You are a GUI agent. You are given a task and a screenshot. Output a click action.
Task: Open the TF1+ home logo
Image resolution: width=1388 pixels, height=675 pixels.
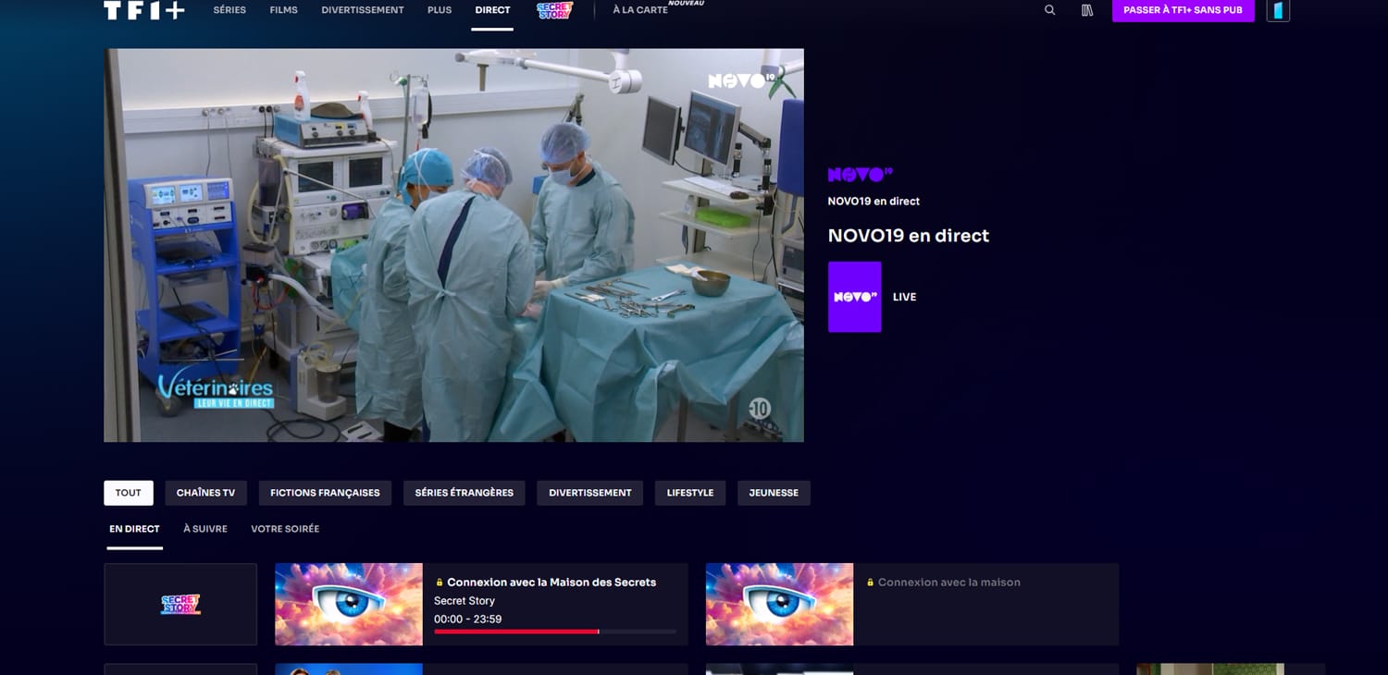[144, 10]
